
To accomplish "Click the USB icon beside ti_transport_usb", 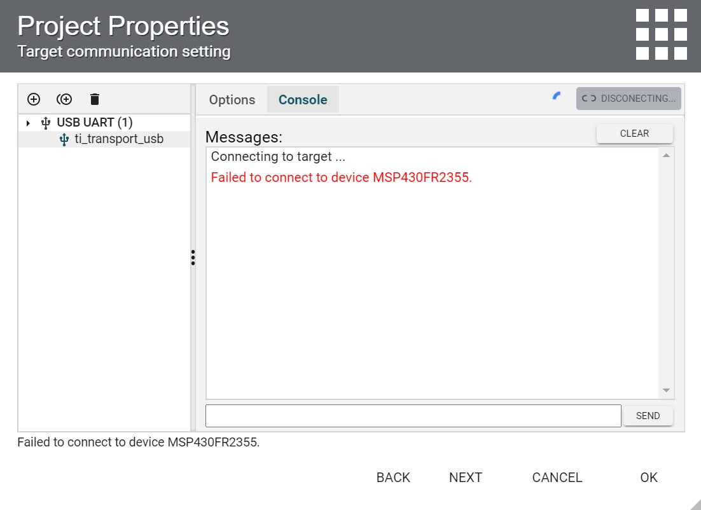I will 64,139.
